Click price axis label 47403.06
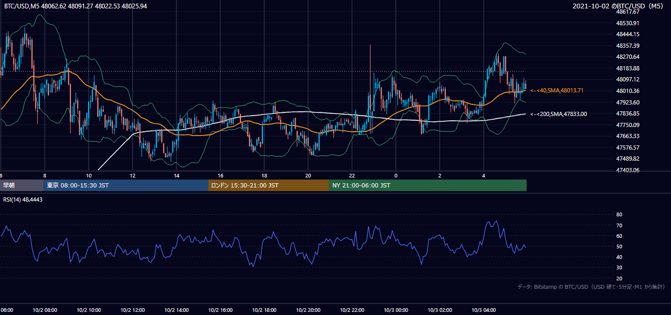Viewport: 671px width, 315px height. tap(627, 170)
